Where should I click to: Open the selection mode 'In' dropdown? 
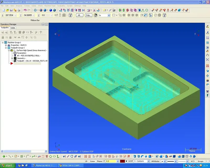coord(109,15)
